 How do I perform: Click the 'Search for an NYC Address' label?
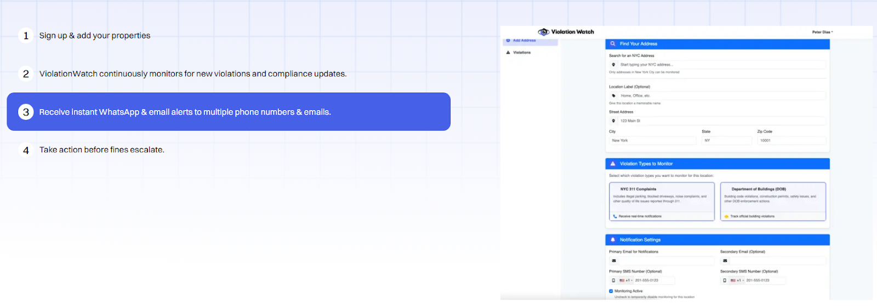[x=631, y=56]
